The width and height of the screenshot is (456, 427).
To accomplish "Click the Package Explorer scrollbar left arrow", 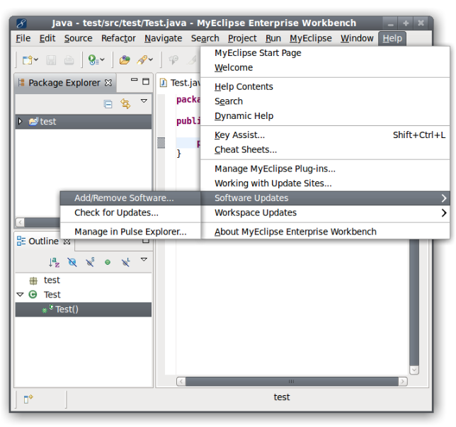I will coord(20,222).
